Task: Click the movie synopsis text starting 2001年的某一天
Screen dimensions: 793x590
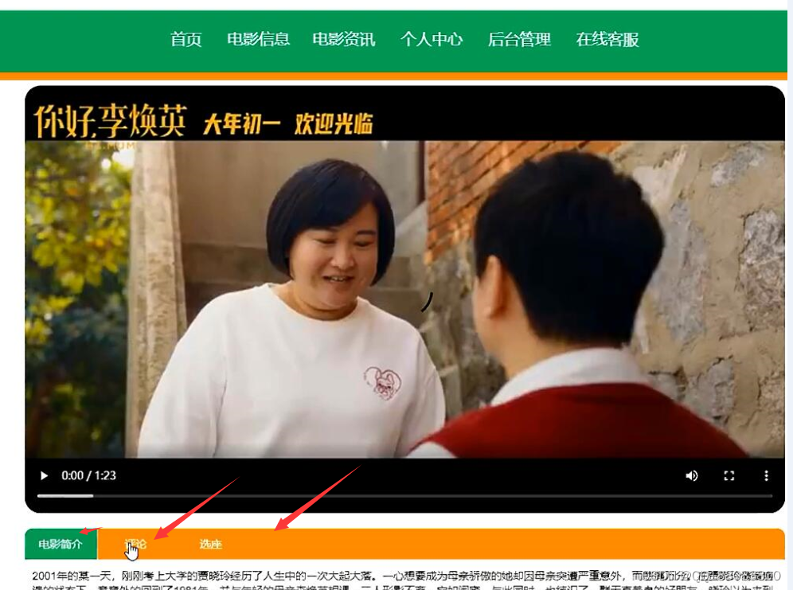Action: (x=404, y=581)
